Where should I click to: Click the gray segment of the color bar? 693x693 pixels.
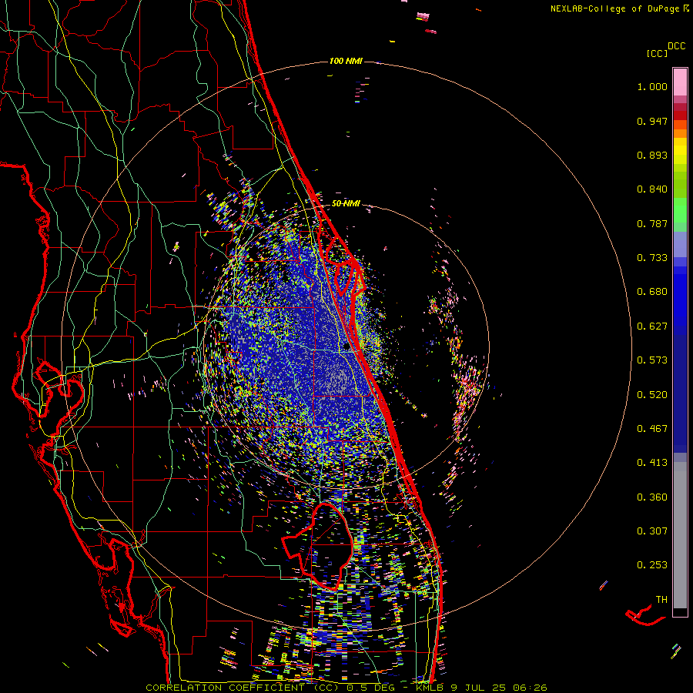tap(680, 535)
